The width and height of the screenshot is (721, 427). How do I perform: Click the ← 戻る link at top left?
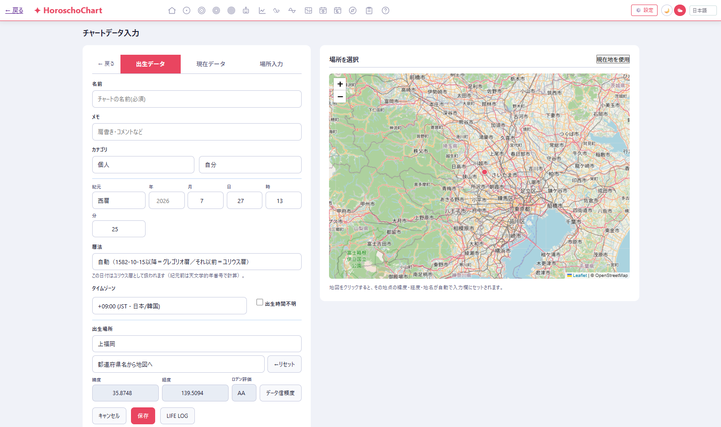click(14, 10)
